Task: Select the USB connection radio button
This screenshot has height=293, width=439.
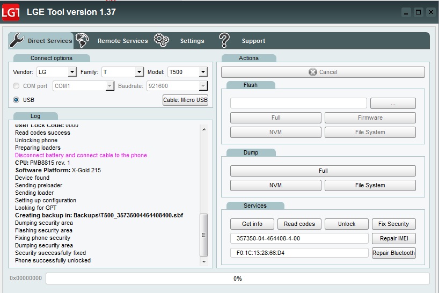Action: pos(16,100)
